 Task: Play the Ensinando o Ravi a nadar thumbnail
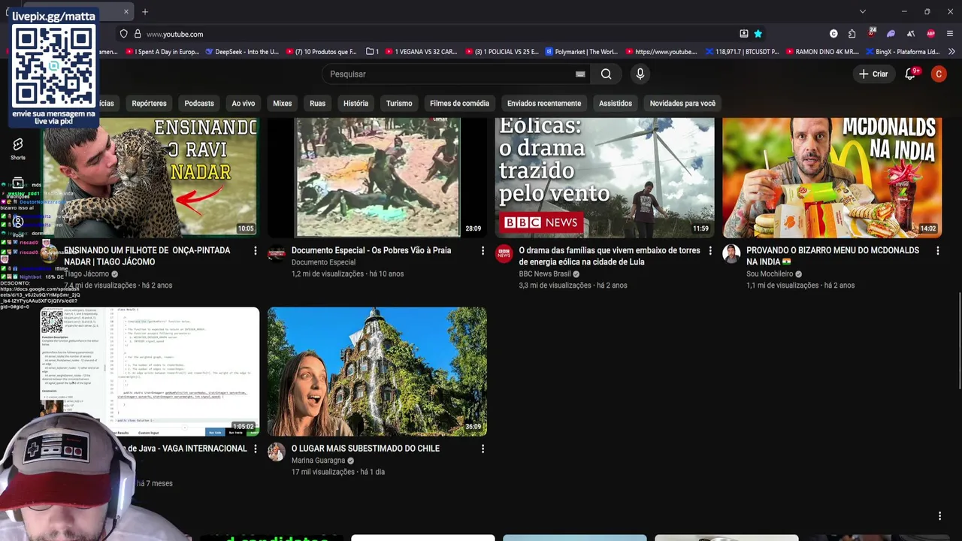[x=150, y=177]
